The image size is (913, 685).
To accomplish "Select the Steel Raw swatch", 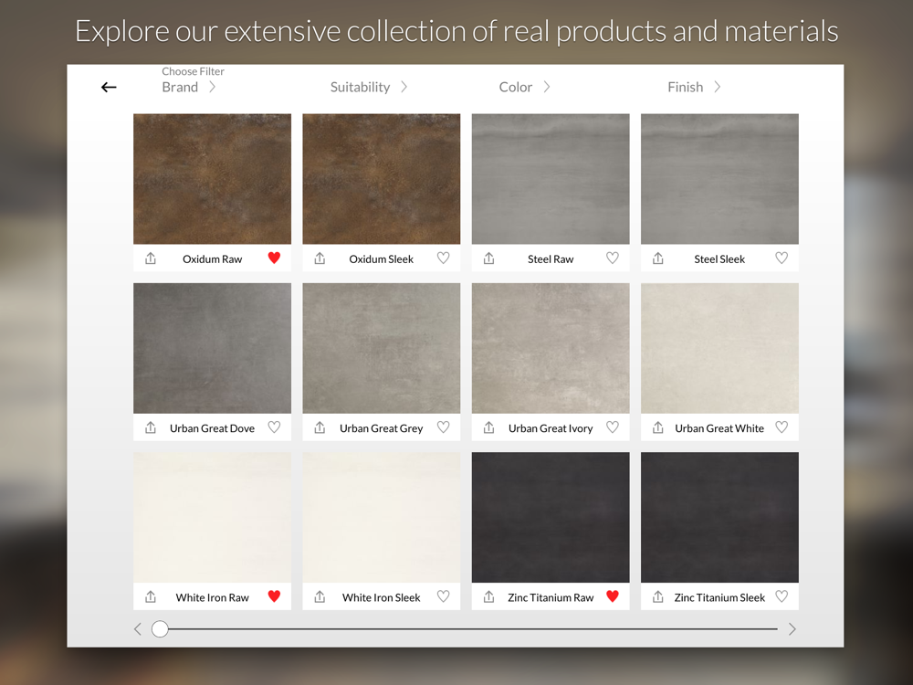I will [x=551, y=179].
